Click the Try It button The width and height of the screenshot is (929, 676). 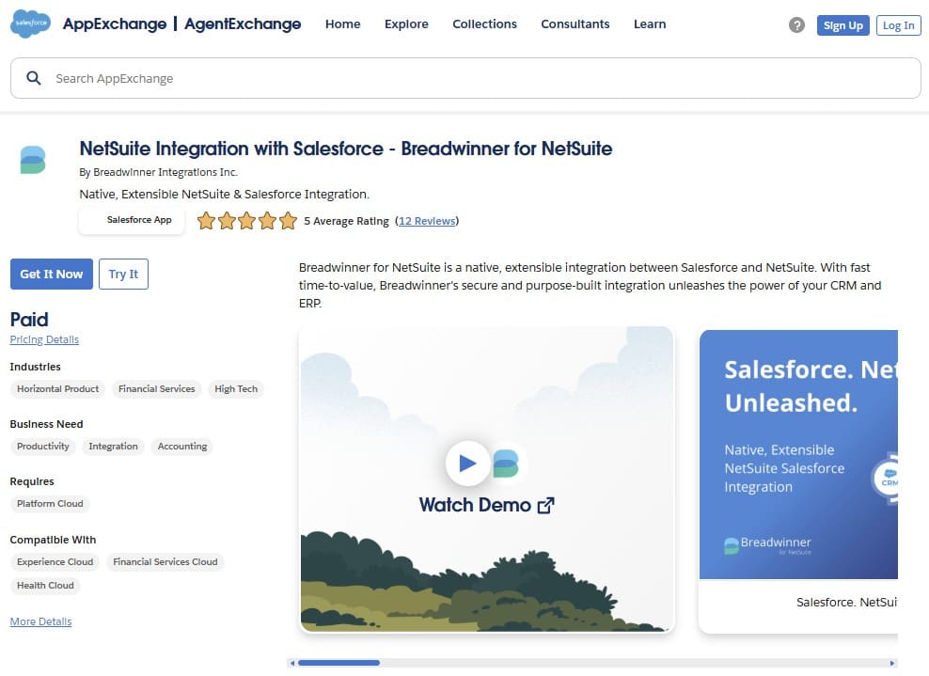coord(123,274)
